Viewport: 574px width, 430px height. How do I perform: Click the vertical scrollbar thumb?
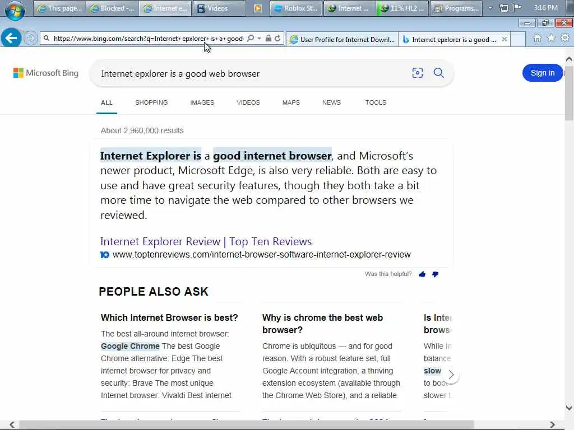(570, 94)
